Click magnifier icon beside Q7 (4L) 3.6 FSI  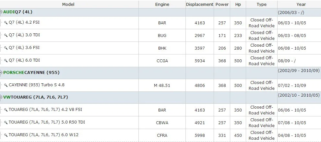coord(6,48)
